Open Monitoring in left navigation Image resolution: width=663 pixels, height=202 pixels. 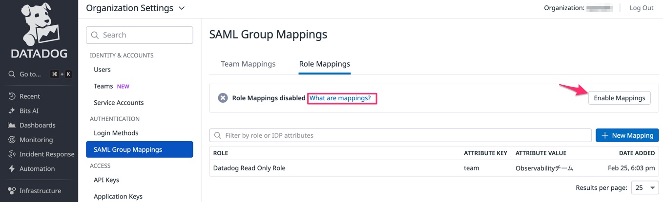coord(36,140)
